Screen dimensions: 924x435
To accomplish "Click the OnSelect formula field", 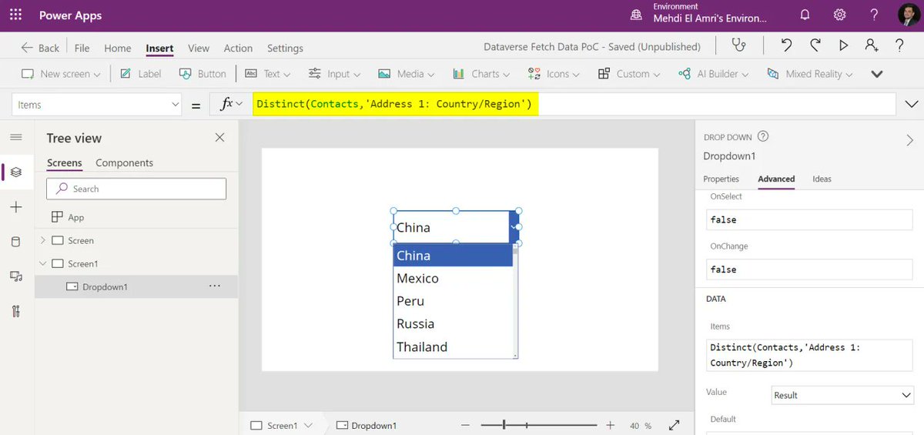I will (x=809, y=219).
